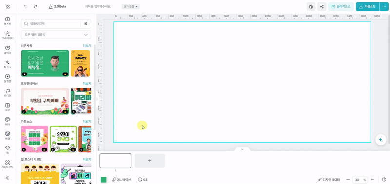Open the help question mark icon
The image size is (390, 184).
384,180
